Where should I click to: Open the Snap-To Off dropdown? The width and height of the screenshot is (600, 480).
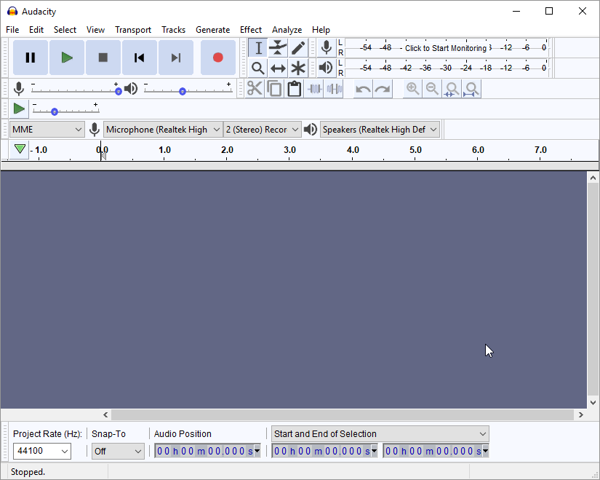[x=118, y=452]
